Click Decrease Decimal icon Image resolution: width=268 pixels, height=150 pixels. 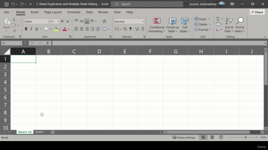(x=142, y=29)
